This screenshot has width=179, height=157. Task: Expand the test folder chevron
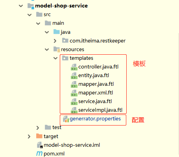click(38, 127)
